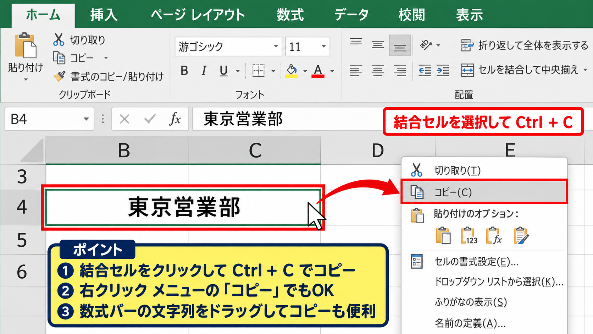Select the Format Painter brush icon
Image resolution: width=593 pixels, height=334 pixels.
[59, 76]
